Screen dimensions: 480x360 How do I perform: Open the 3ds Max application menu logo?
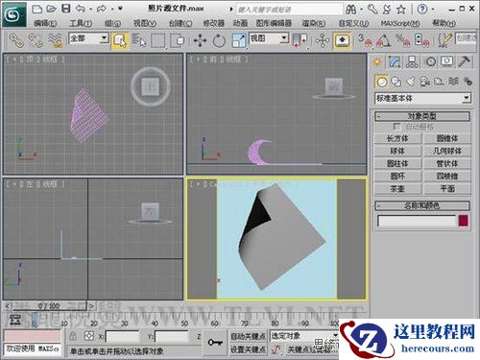(13, 14)
